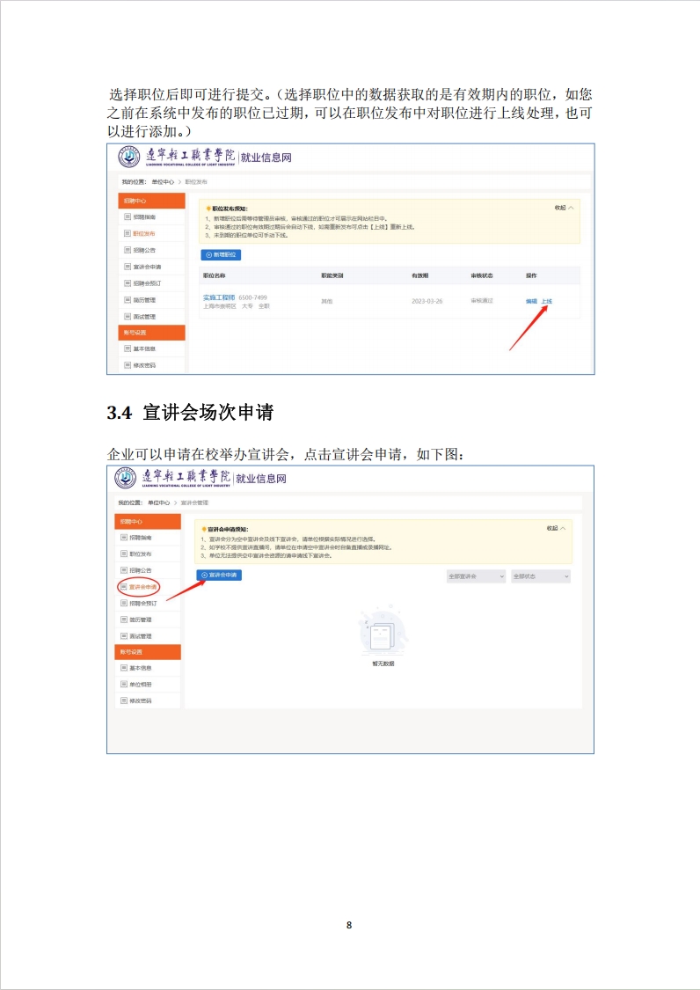The width and height of the screenshot is (700, 990).
Task: Click the 审核状态 column header
Action: [482, 276]
